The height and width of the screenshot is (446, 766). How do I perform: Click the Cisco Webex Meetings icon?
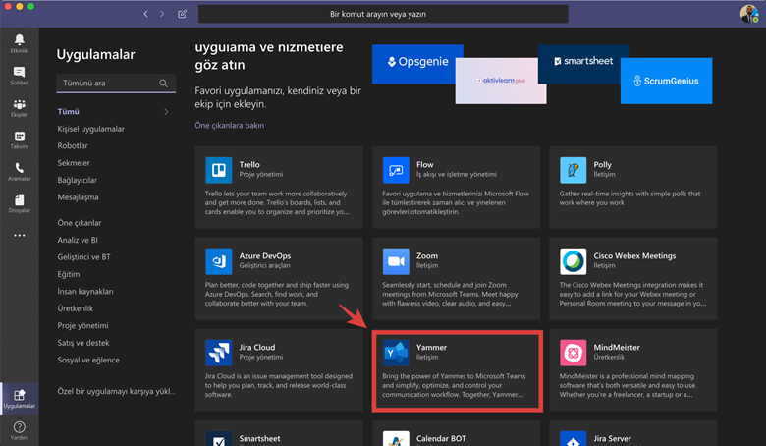(574, 261)
